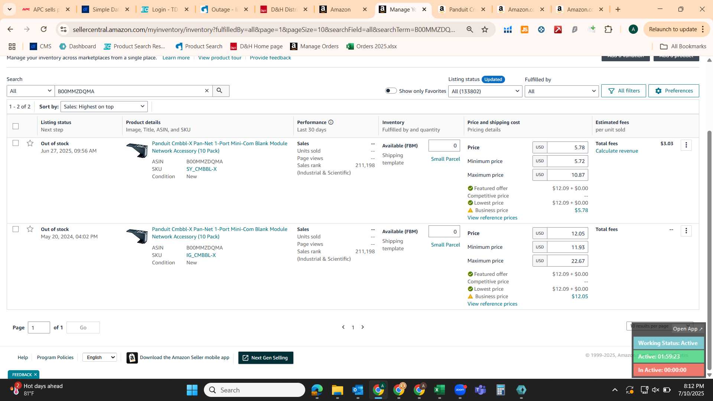The width and height of the screenshot is (713, 401).
Task: Open Calculate revenue link
Action: [x=617, y=151]
